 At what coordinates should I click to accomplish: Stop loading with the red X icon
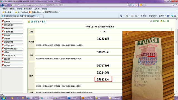137,5
